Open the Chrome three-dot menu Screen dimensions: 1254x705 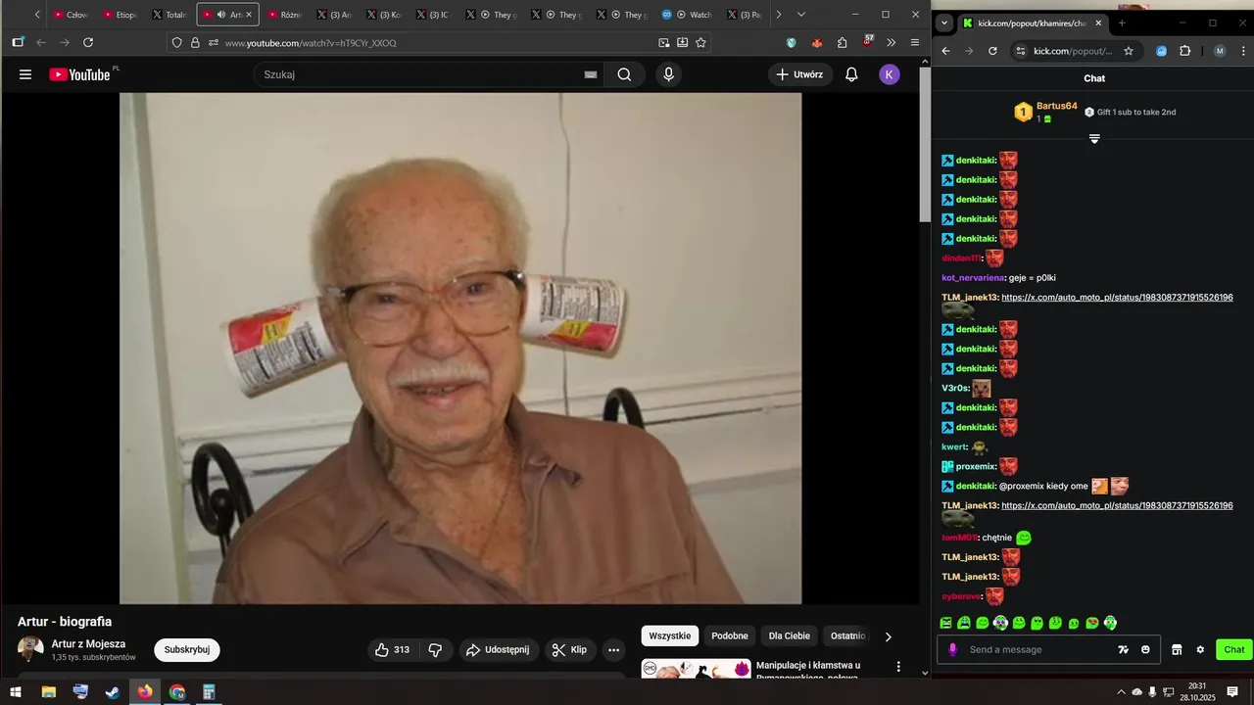(x=1242, y=51)
